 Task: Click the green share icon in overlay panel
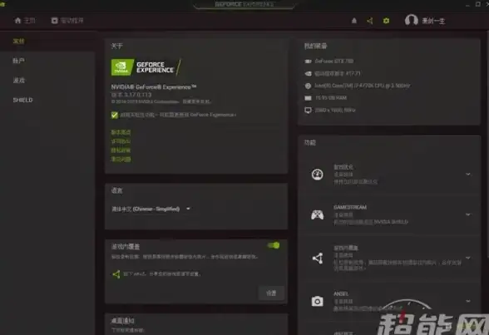point(116,274)
